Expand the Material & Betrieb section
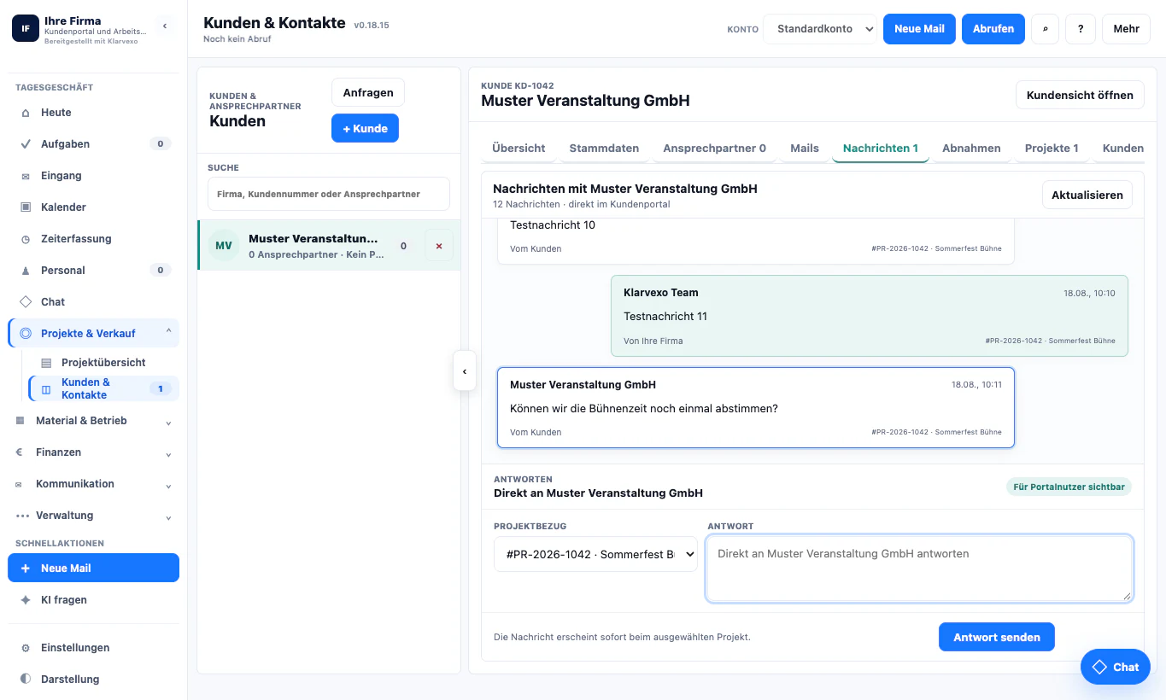The image size is (1166, 700). 168,423
